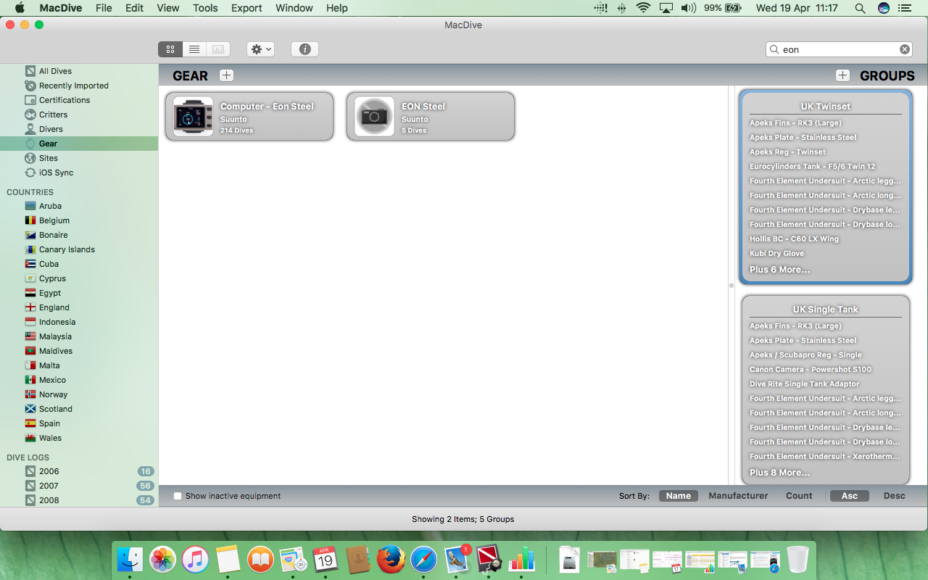Image resolution: width=928 pixels, height=580 pixels.
Task: Expand UK Single Tank's Plus 8 More
Action: point(779,472)
